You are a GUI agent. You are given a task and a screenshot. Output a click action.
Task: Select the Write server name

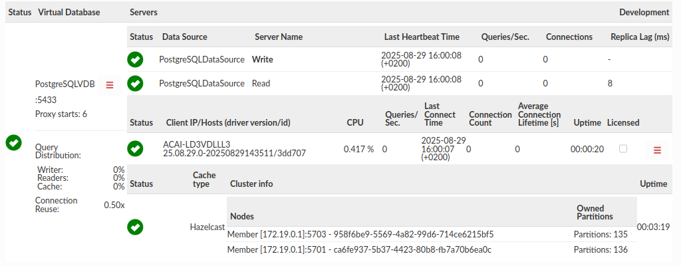click(262, 59)
